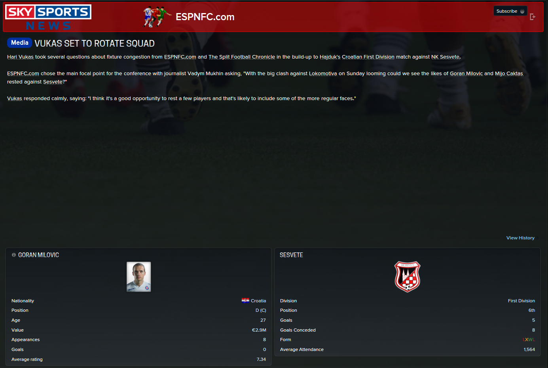This screenshot has height=368, width=548.
Task: Open the Hari Vukas link
Action: click(x=20, y=57)
